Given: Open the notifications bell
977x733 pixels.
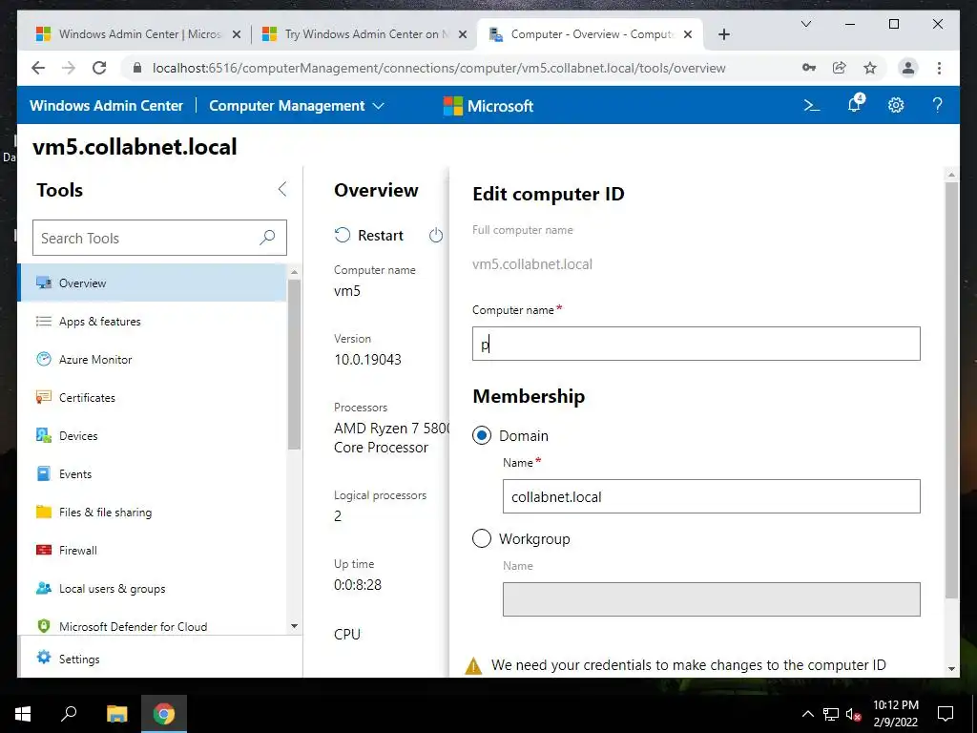Looking at the screenshot, I should pyautogui.click(x=855, y=104).
